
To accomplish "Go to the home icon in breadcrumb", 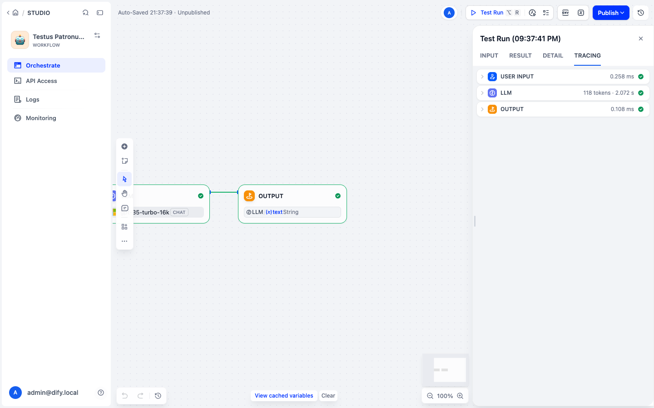I will 15,13.
